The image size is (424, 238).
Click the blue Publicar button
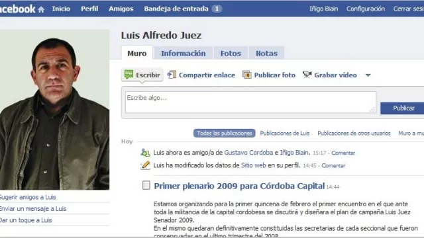[x=403, y=108]
